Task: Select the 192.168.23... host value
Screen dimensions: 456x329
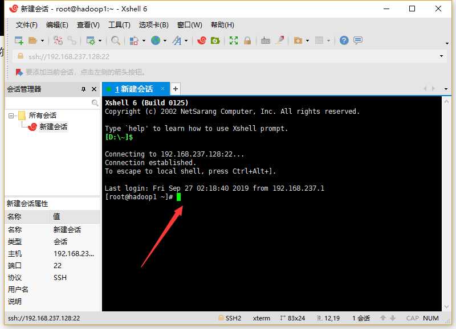Action: 74,254
